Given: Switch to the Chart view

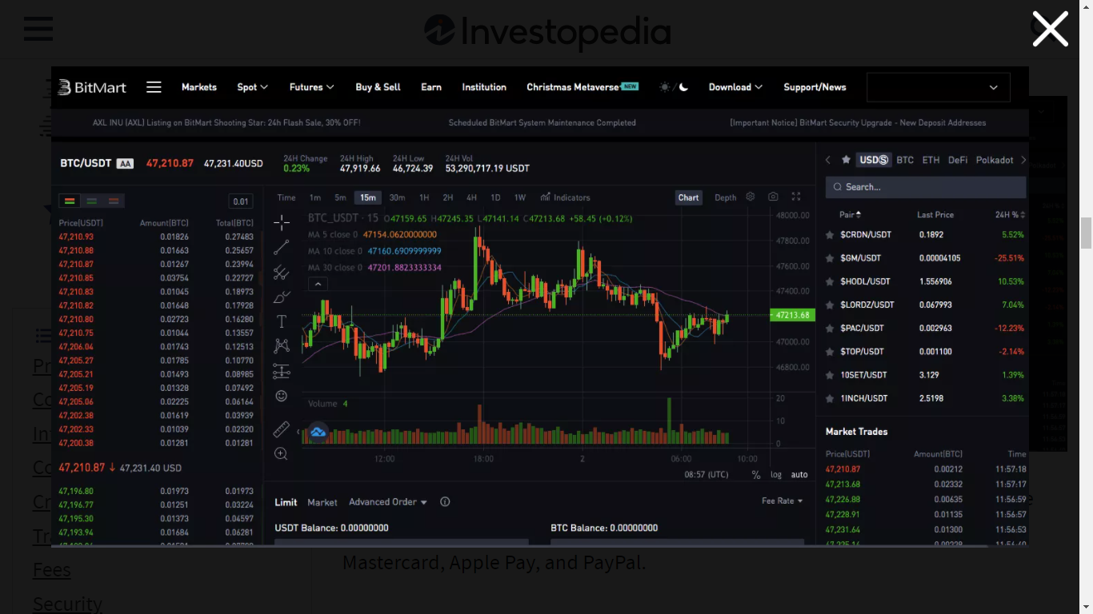Looking at the screenshot, I should [688, 197].
